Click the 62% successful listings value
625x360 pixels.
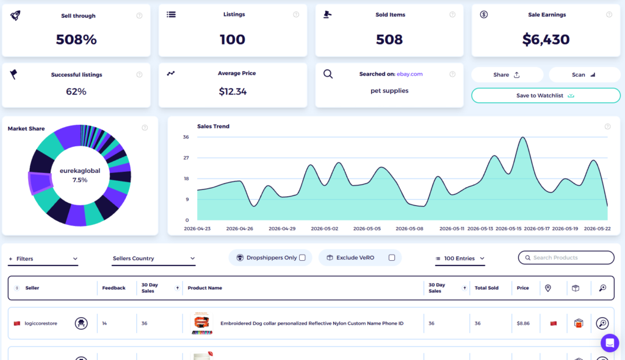(76, 91)
